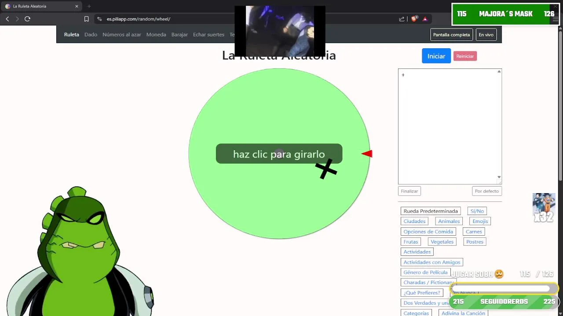Viewport: 563px width, 316px height.
Task: Click the Brave Rewards triangle icon
Action: click(x=425, y=19)
